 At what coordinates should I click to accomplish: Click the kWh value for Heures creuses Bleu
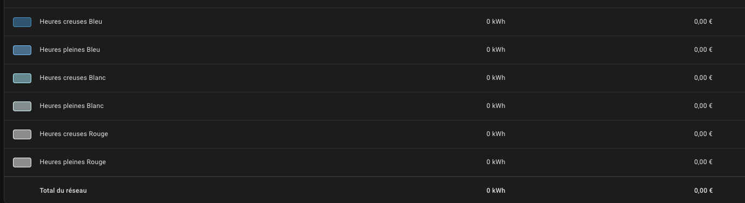(x=495, y=22)
